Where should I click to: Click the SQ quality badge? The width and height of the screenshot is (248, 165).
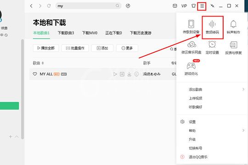pyautogui.click(x=56, y=74)
